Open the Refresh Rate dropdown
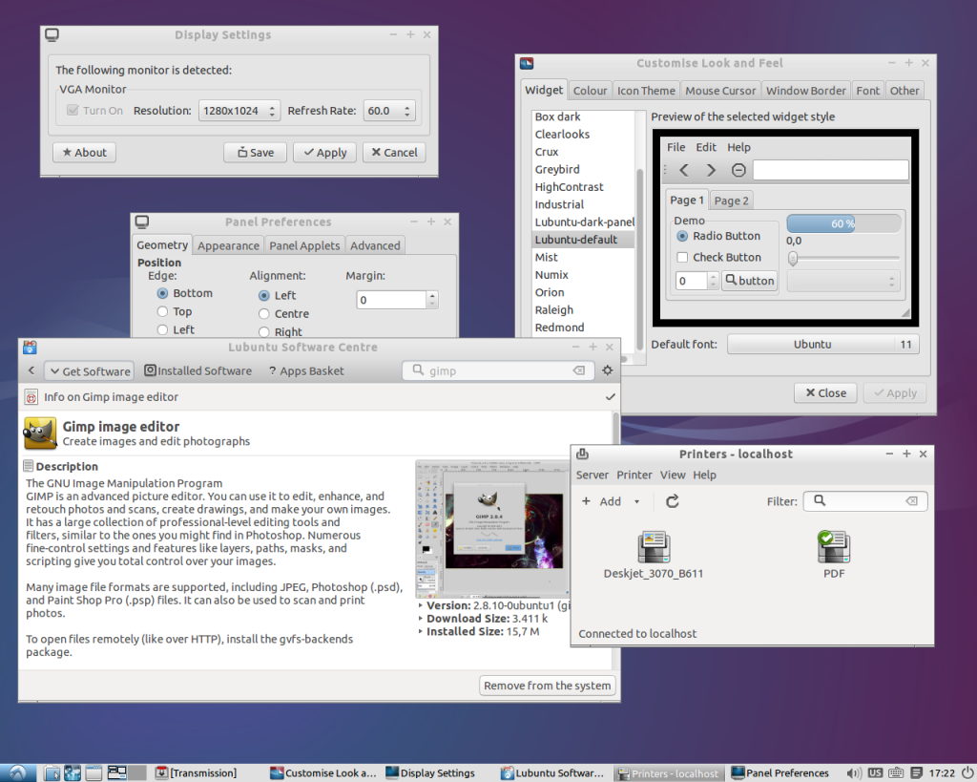The width and height of the screenshot is (977, 782). tap(388, 111)
